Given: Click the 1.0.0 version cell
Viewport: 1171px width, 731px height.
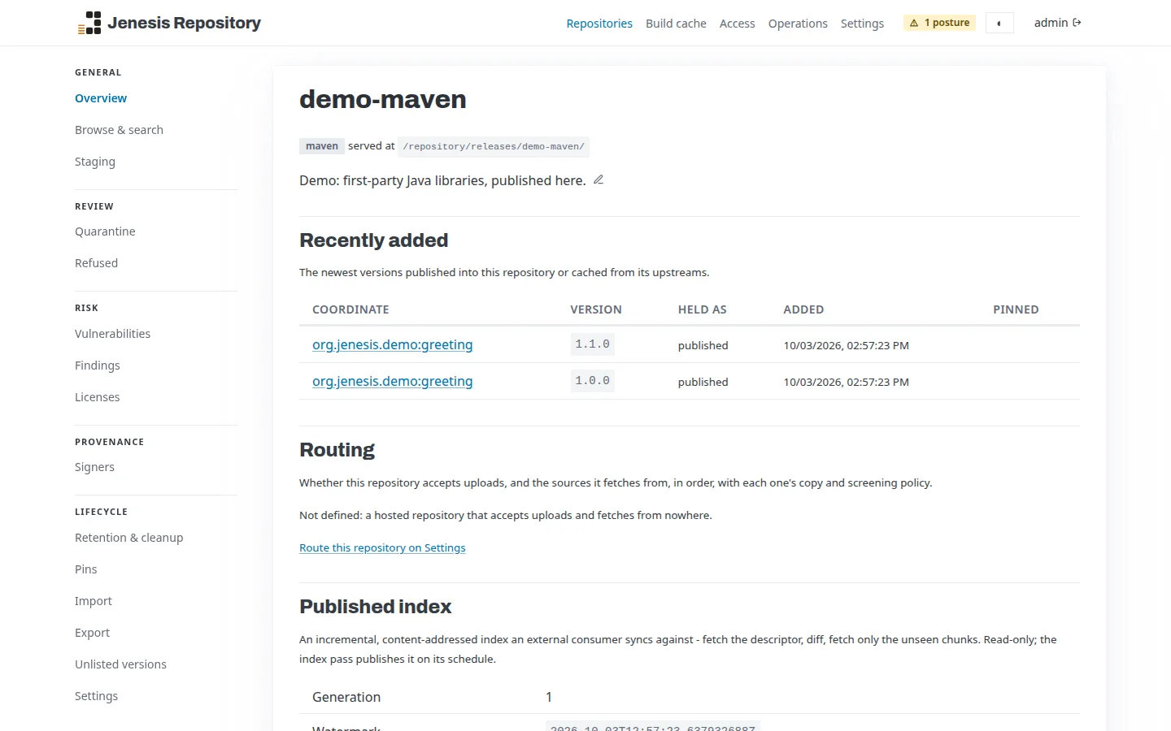Looking at the screenshot, I should tap(592, 381).
